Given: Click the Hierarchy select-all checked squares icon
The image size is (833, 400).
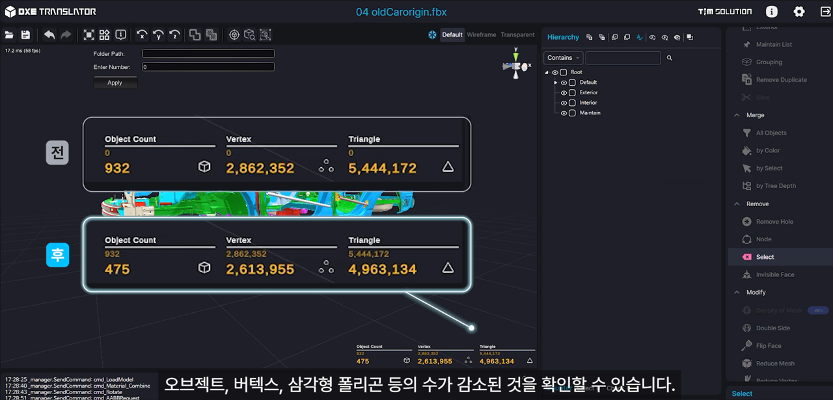Looking at the screenshot, I should point(614,38).
